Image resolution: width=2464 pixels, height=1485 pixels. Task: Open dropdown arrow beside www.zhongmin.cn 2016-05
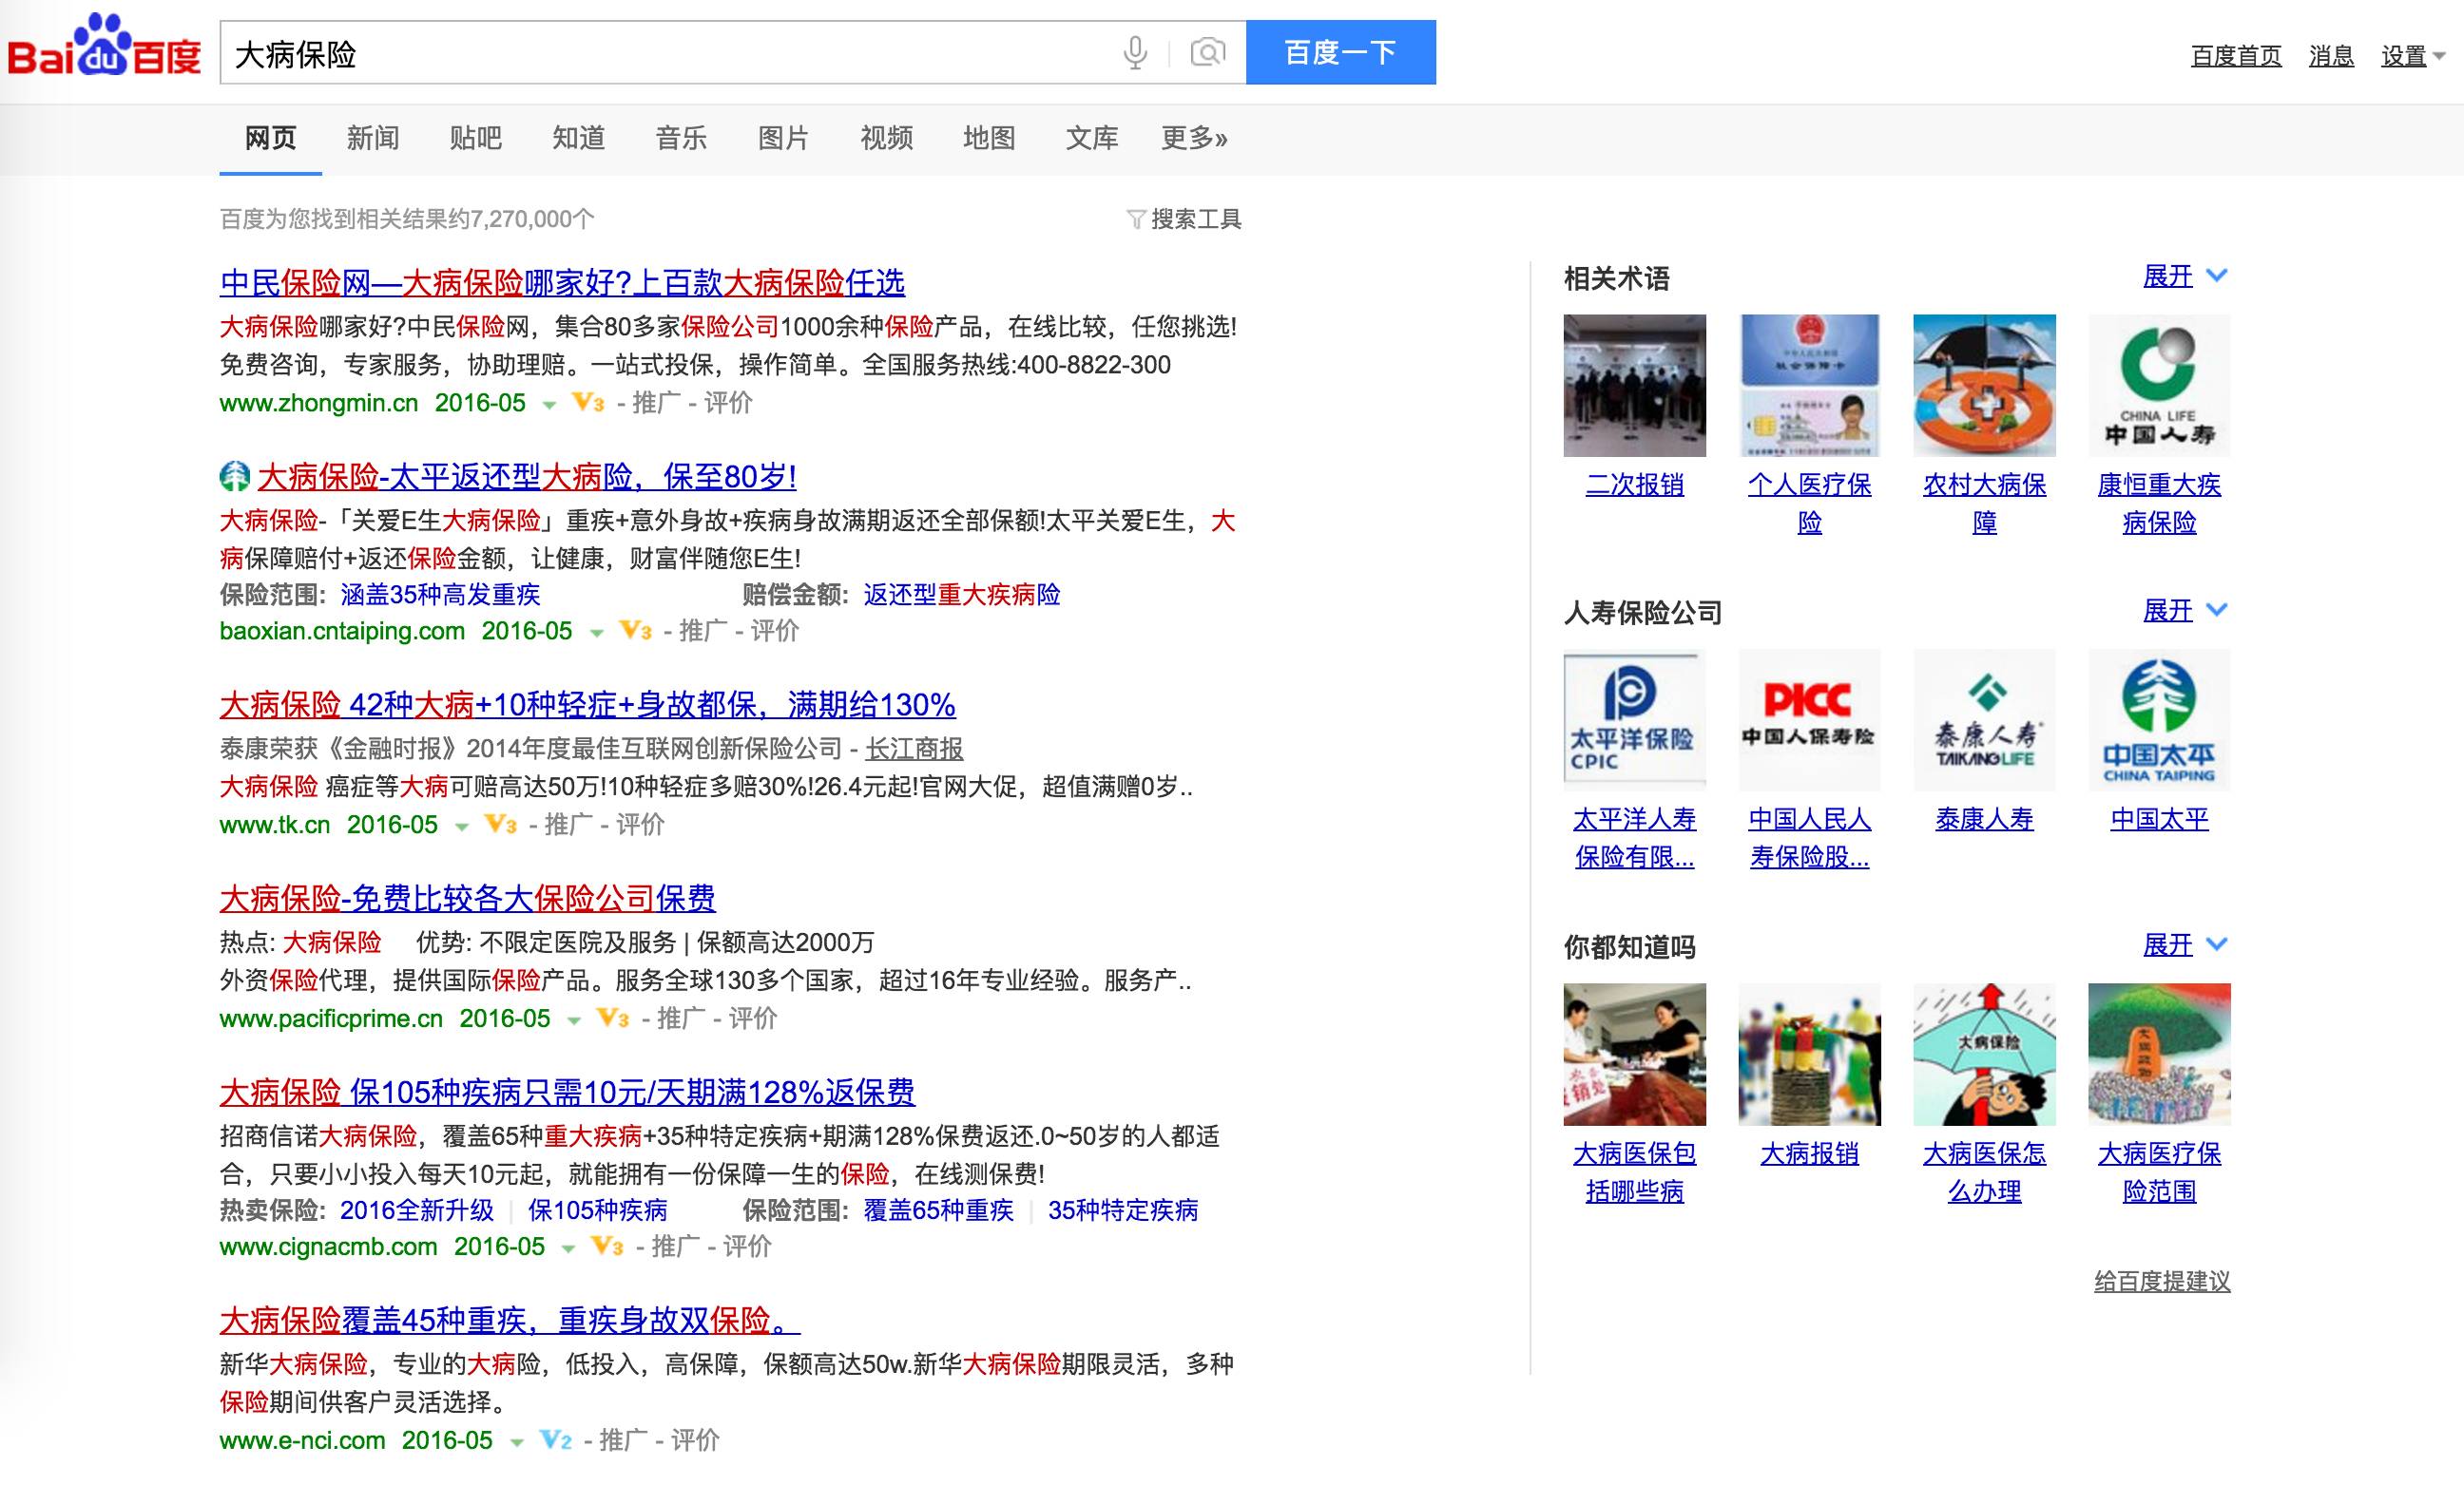pyautogui.click(x=549, y=405)
